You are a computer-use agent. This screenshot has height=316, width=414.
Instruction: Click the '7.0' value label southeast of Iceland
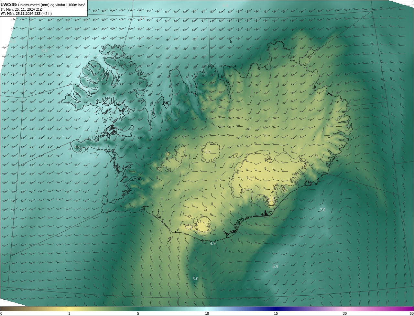(322, 210)
